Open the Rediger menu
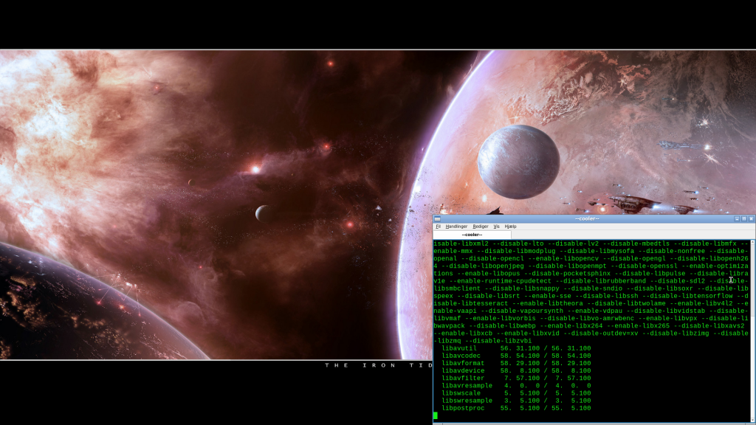Viewport: 756px width, 425px height. pos(481,227)
